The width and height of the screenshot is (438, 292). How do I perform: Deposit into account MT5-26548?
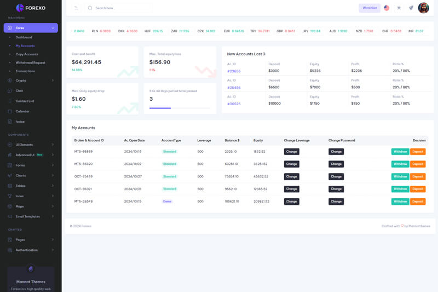tap(418, 202)
